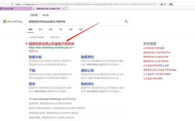Select the 国内版 toggle

[x=34, y=15]
